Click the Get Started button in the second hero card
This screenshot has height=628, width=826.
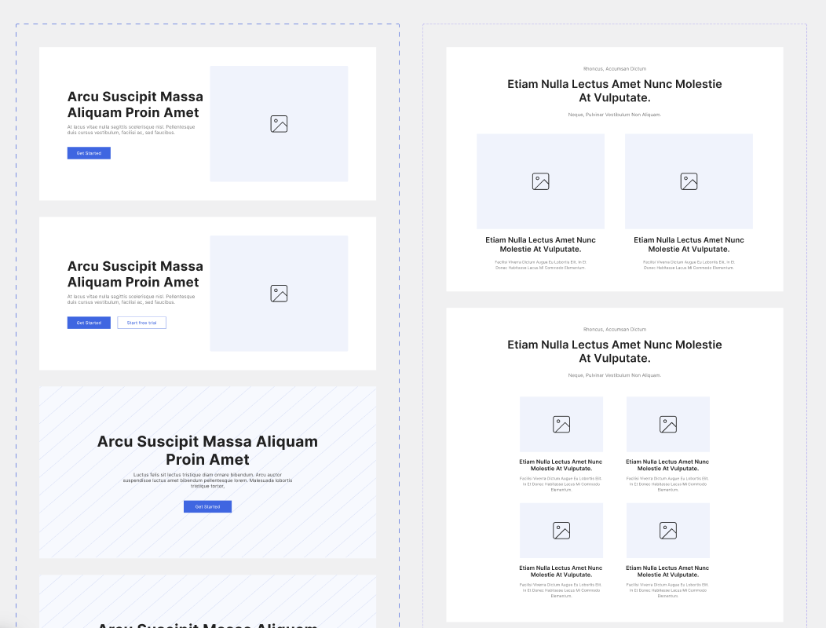[x=89, y=322]
